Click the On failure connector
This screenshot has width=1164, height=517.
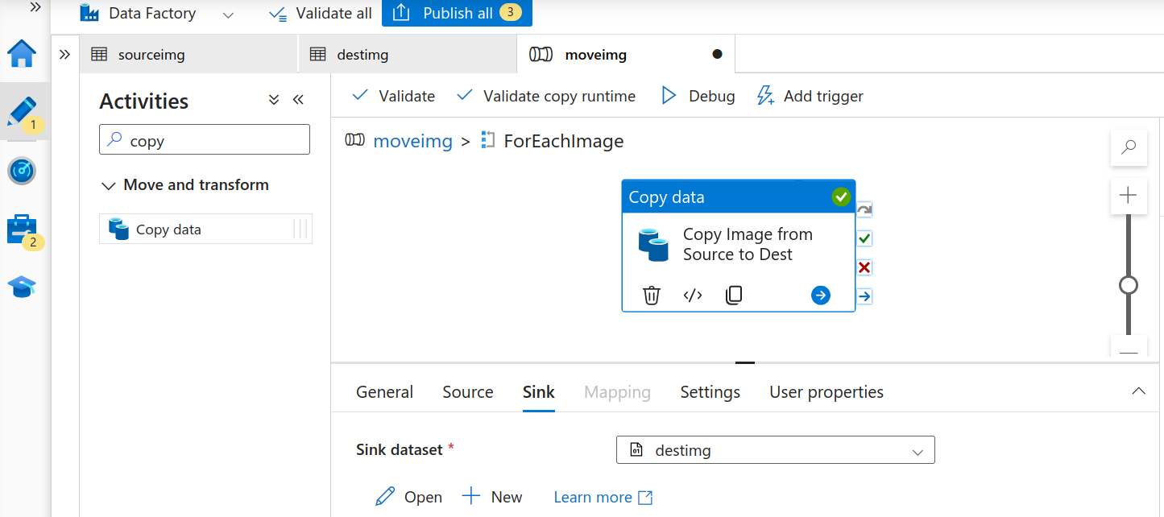tap(864, 267)
